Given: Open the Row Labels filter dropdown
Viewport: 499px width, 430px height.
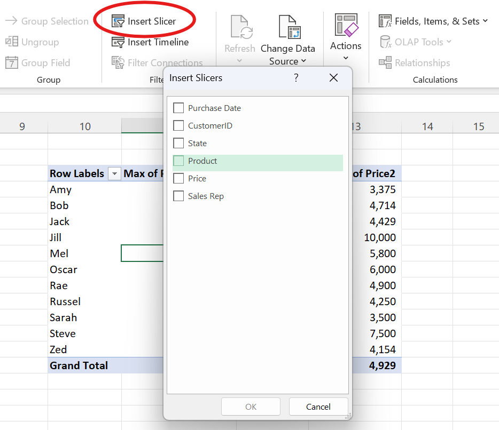Looking at the screenshot, I should click(114, 173).
